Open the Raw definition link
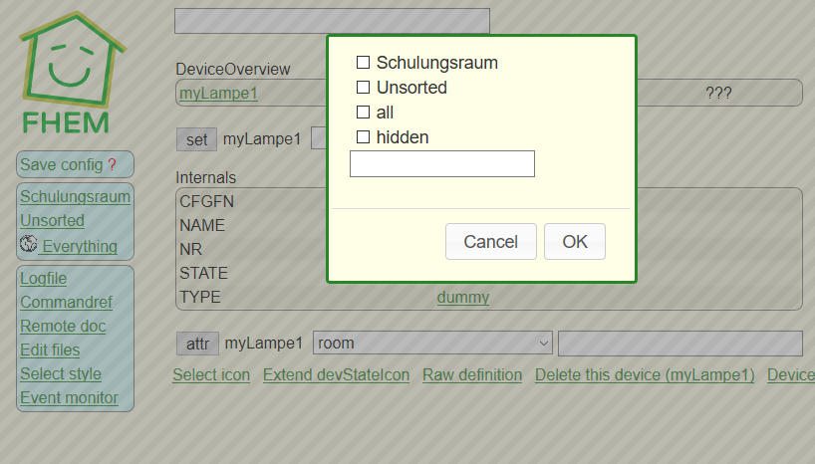The height and width of the screenshot is (464, 815). click(x=472, y=375)
